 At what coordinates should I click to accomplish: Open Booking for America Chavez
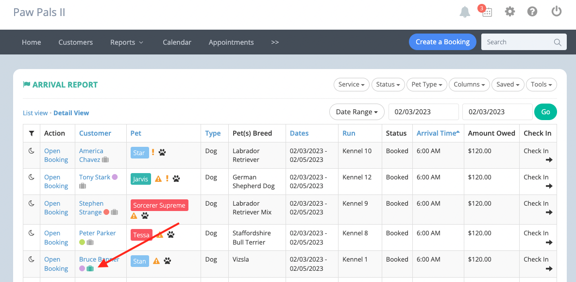(56, 155)
